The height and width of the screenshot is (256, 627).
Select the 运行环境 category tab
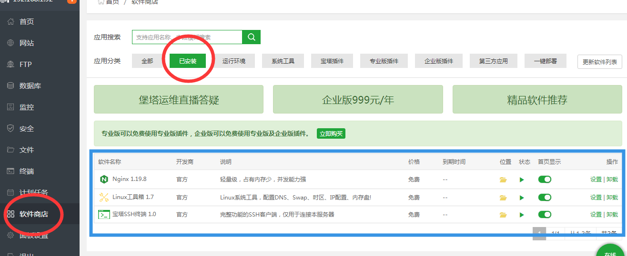[234, 61]
